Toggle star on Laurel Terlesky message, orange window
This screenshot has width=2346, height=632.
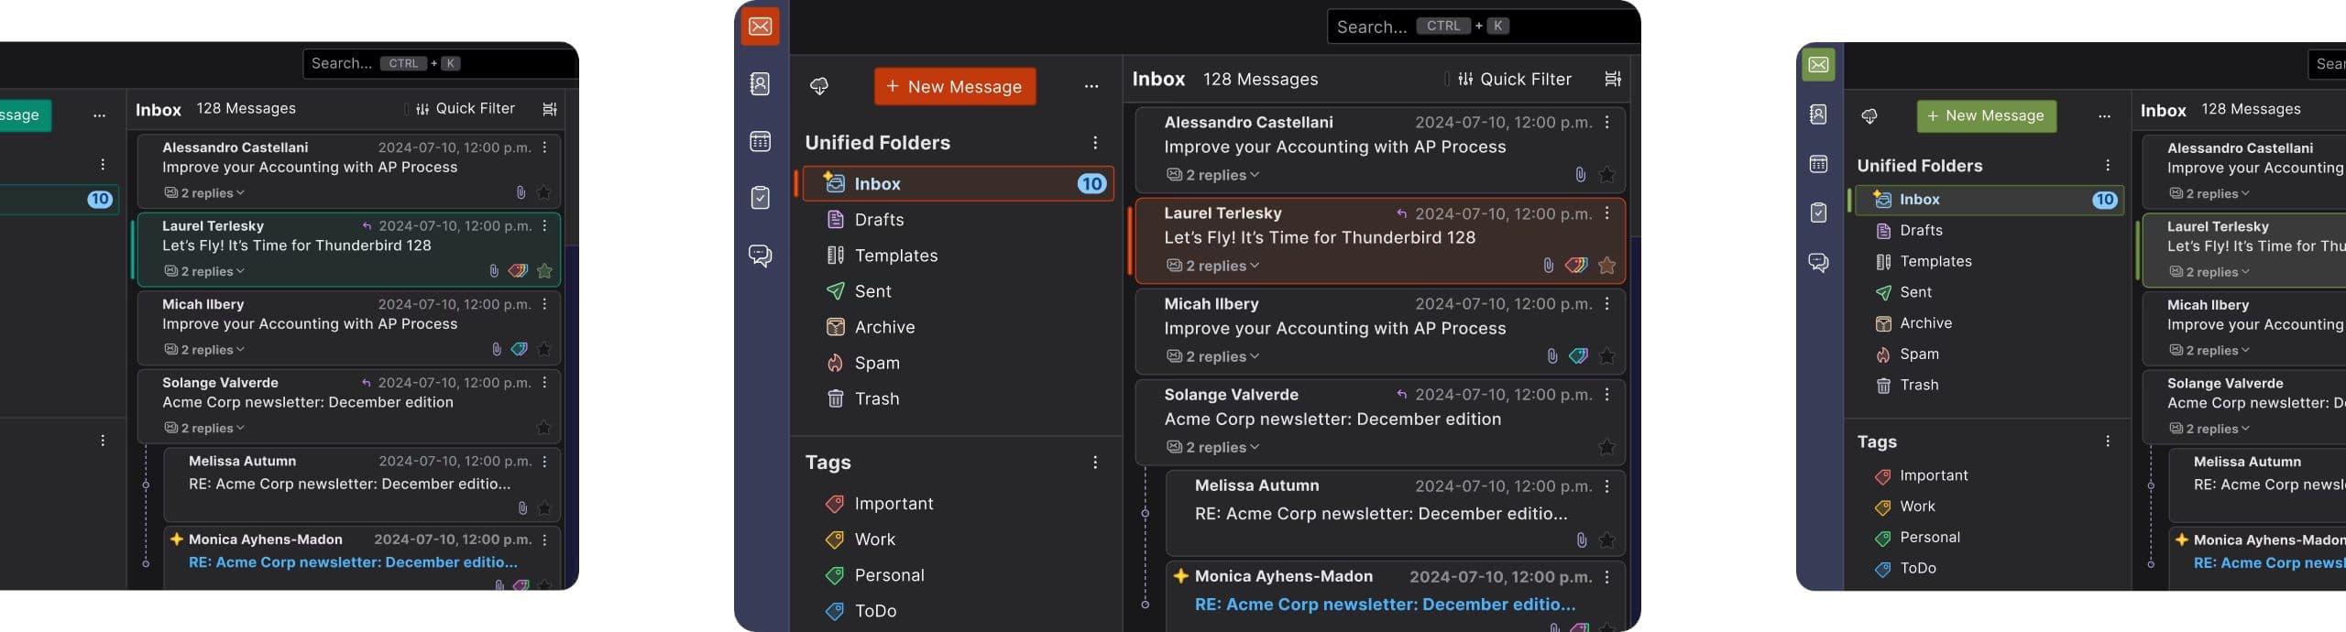point(1606,266)
